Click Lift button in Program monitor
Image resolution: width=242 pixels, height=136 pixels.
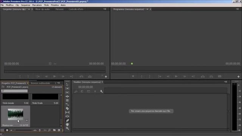[x=203, y=76]
